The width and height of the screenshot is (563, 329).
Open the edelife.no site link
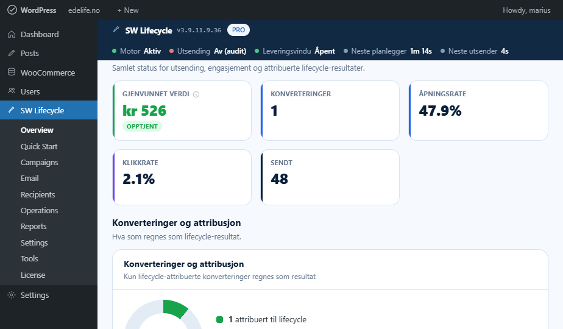pos(84,10)
